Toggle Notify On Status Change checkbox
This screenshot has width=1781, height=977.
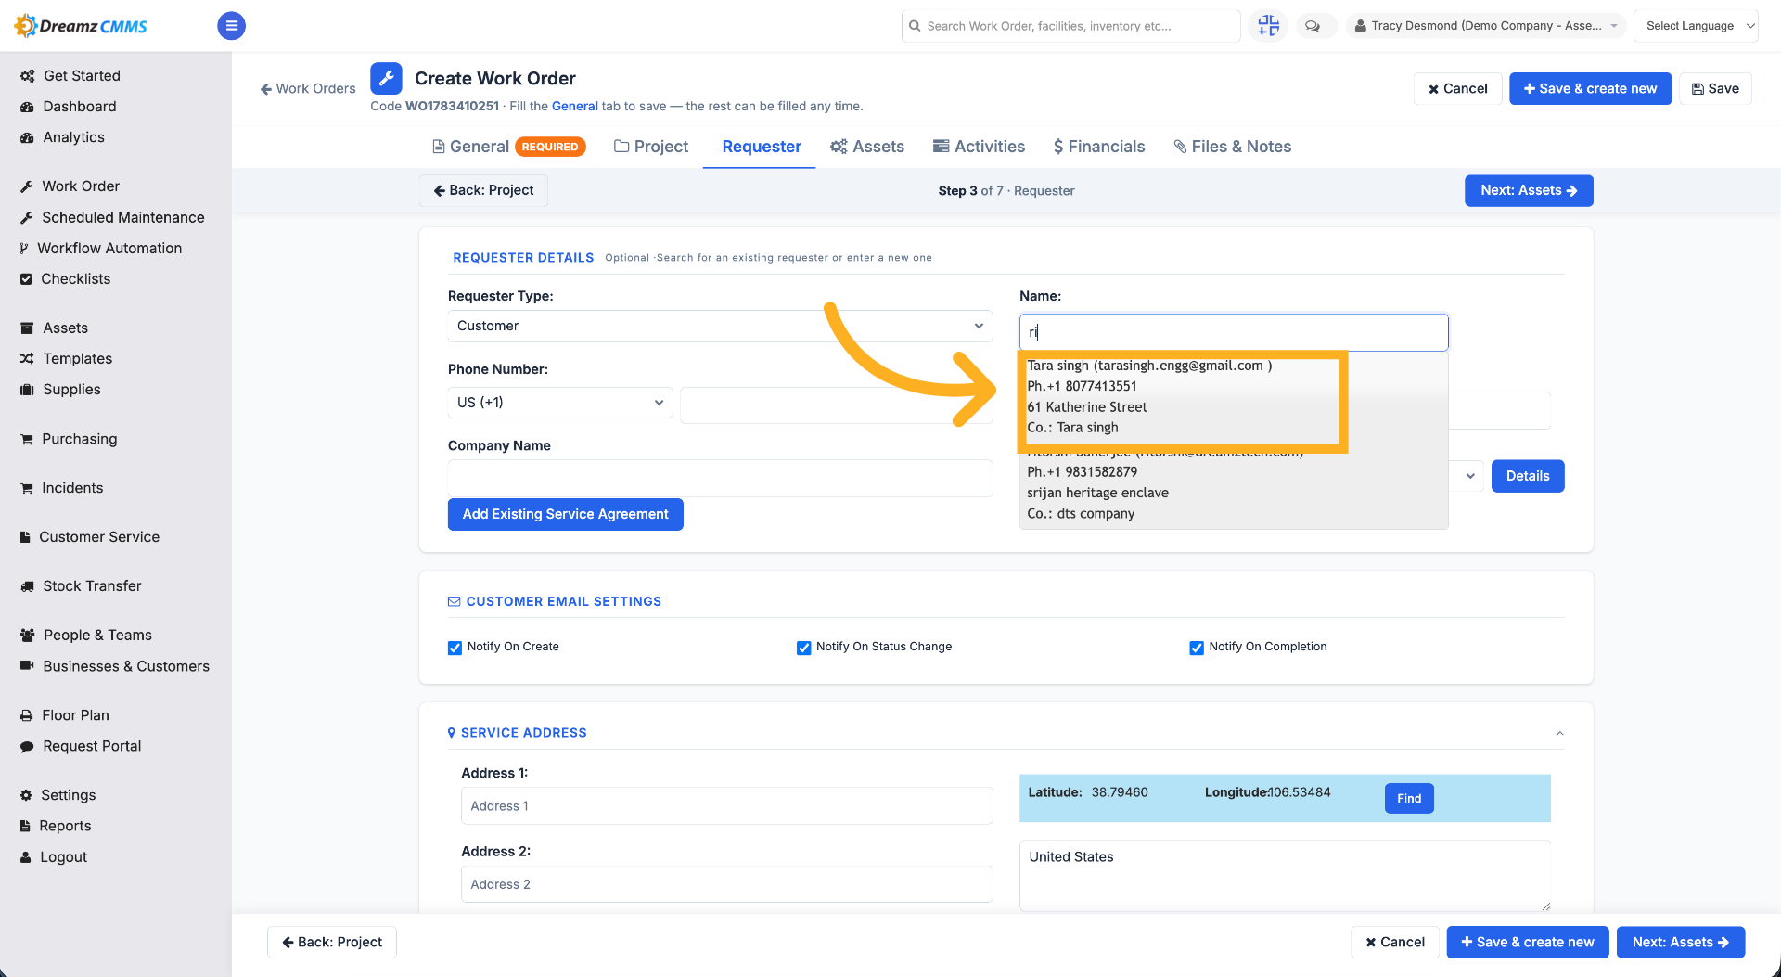coord(803,648)
